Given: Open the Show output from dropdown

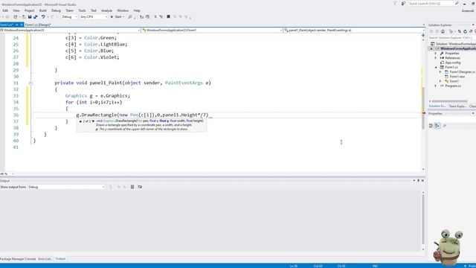Looking at the screenshot, I should (66, 187).
